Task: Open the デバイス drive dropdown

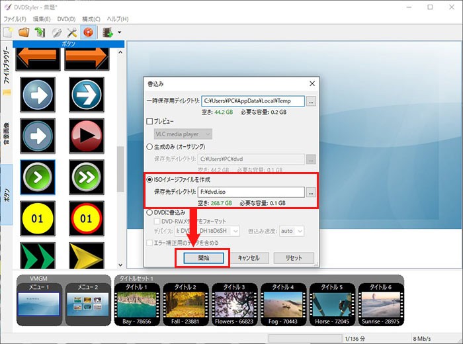Action: point(207,231)
